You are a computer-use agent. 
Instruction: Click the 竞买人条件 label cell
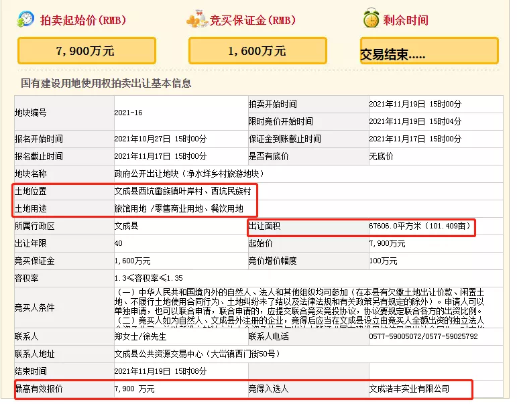(x=64, y=308)
